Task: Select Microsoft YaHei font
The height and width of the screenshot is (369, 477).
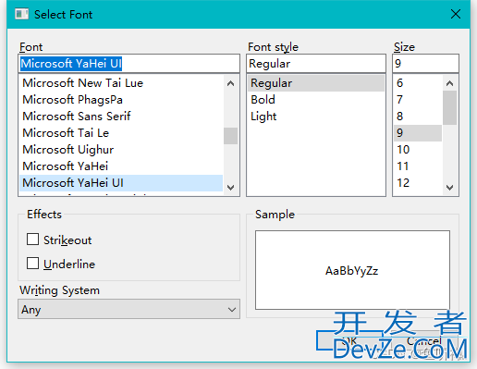Action: (x=121, y=166)
